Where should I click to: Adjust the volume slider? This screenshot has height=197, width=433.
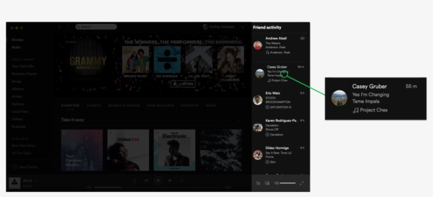(288, 183)
